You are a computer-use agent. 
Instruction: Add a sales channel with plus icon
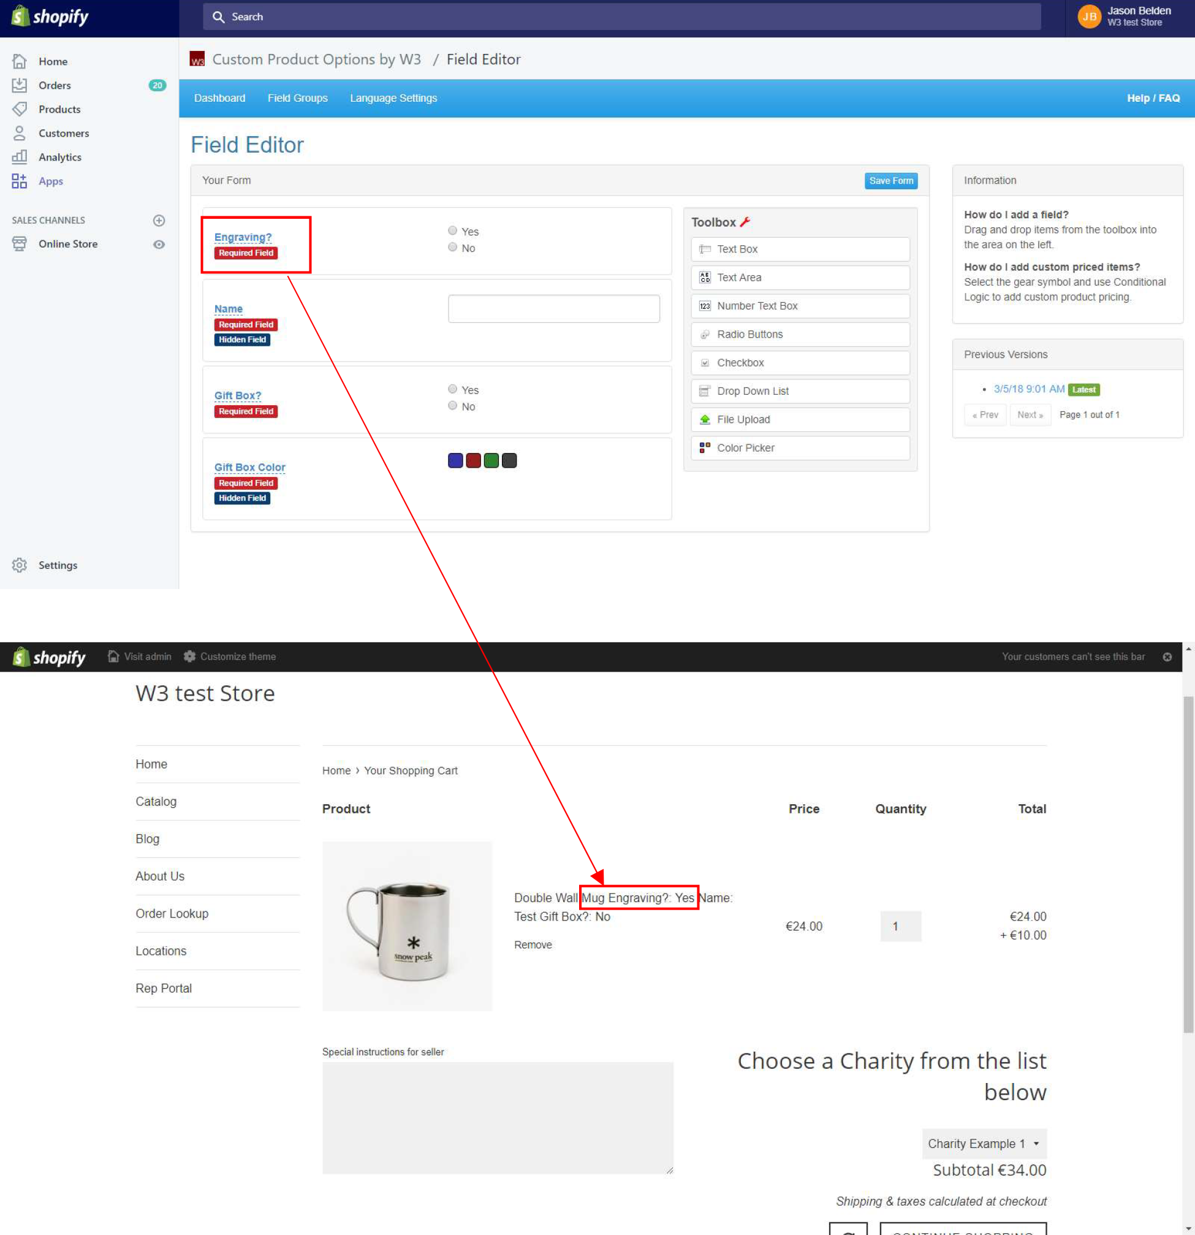159,221
